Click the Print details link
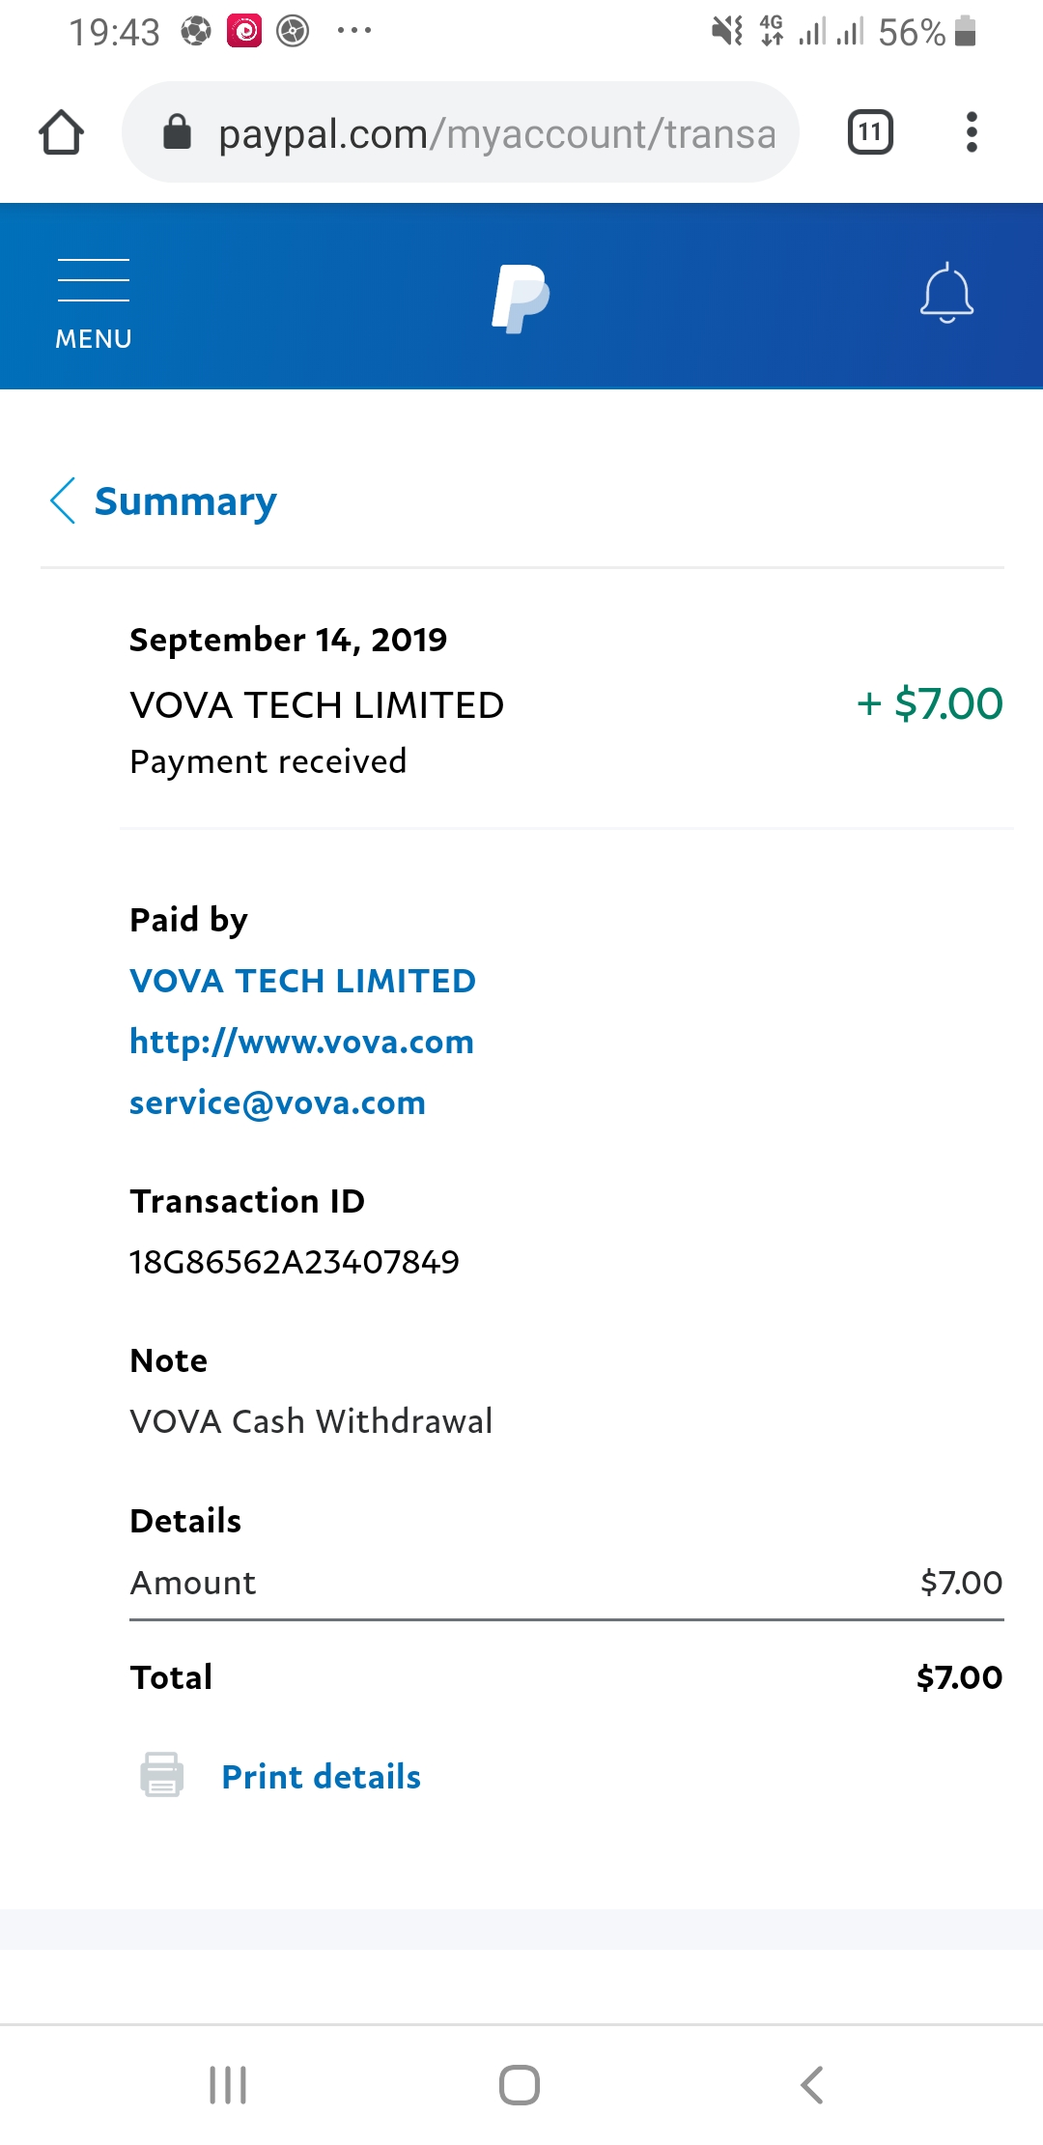This screenshot has height=2145, width=1043. click(x=321, y=1777)
